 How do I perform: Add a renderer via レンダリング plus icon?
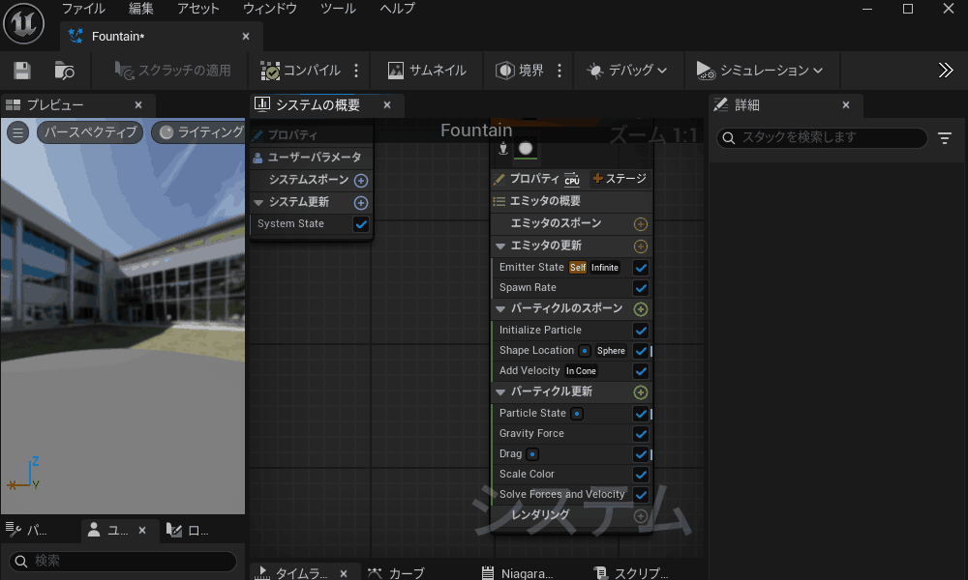pyautogui.click(x=640, y=516)
